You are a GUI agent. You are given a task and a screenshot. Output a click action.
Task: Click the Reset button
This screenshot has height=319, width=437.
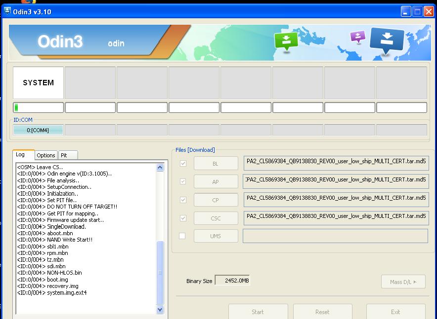pos(323,312)
